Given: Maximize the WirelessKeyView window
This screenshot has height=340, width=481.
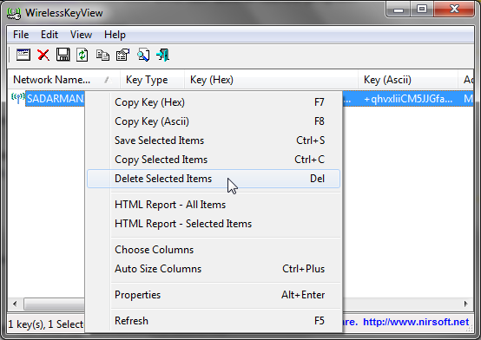Looking at the screenshot, I should pos(422,10).
